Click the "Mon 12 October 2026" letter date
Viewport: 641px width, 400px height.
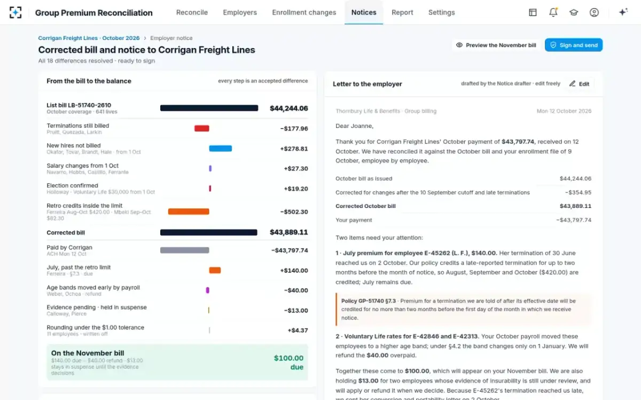564,111
